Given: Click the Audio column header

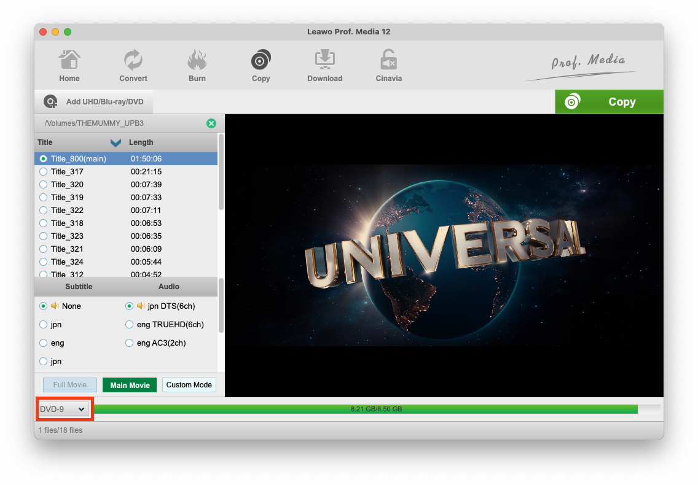Looking at the screenshot, I should tap(169, 287).
